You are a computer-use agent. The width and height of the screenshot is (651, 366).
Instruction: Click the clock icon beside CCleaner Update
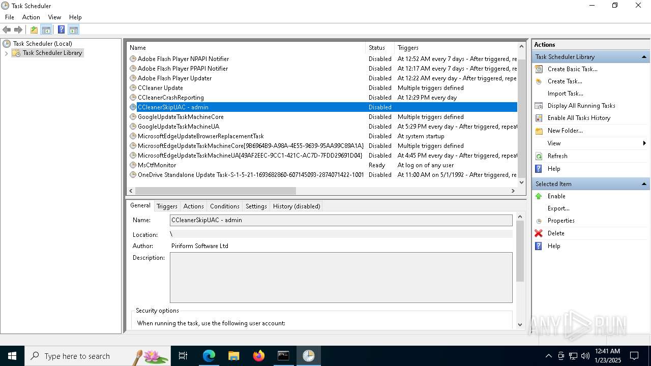coord(133,88)
